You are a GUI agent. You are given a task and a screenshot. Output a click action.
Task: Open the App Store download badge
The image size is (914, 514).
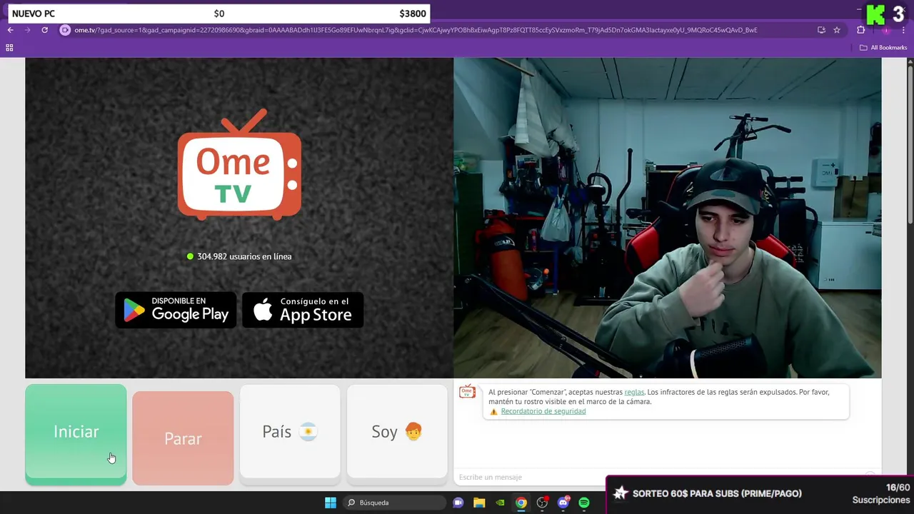click(x=303, y=310)
